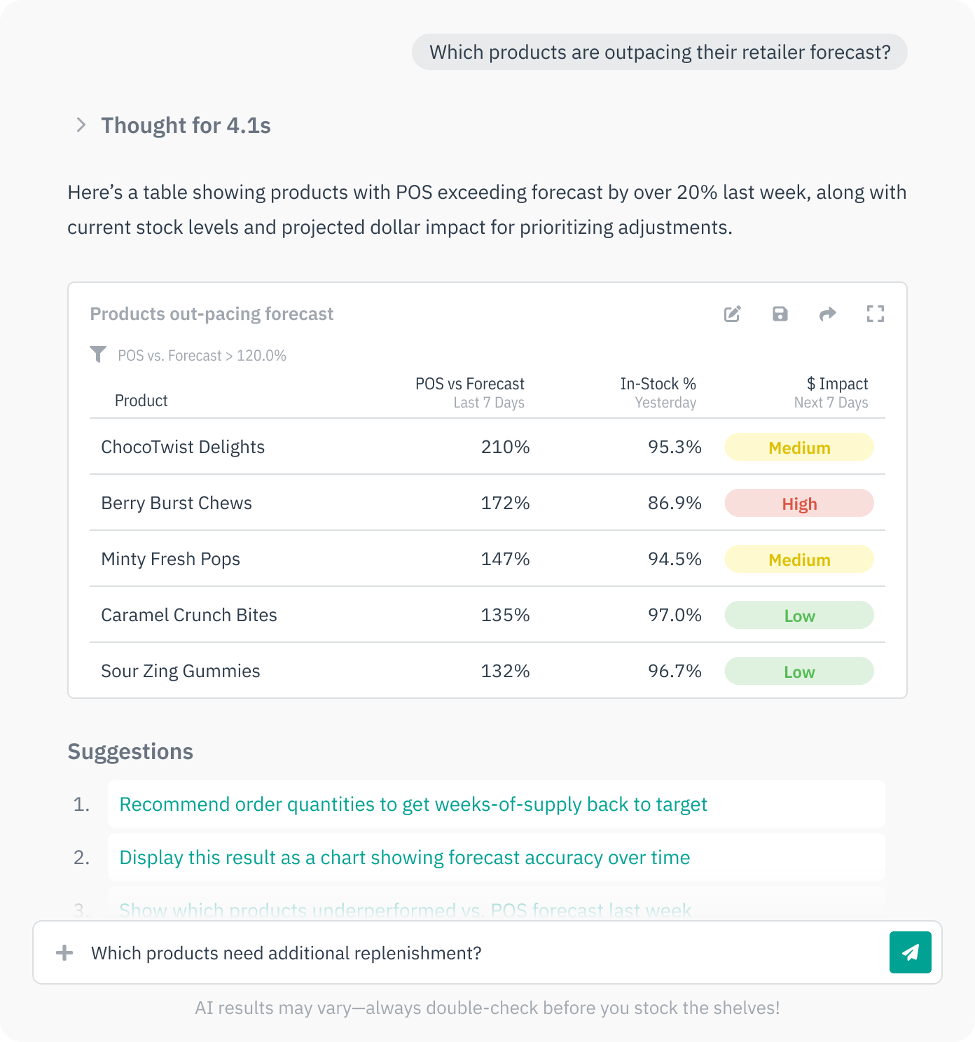Image resolution: width=975 pixels, height=1042 pixels.
Task: Open the plus attachment menu in chat bar
Action: click(x=64, y=952)
